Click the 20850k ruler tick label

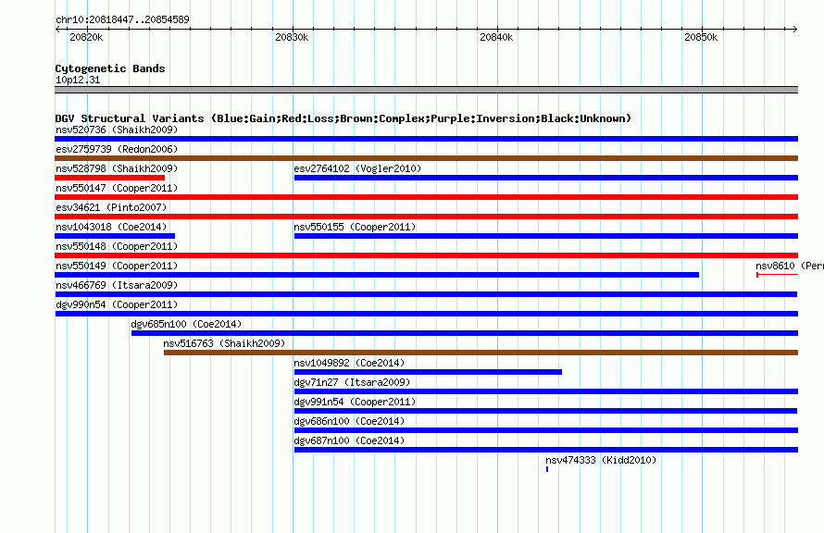click(x=701, y=37)
